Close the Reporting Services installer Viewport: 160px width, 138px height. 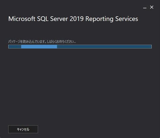[152, 7]
